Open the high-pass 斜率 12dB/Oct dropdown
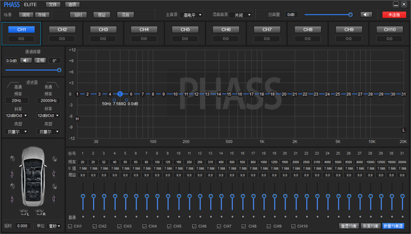This screenshot has height=234, width=411. coord(16,115)
